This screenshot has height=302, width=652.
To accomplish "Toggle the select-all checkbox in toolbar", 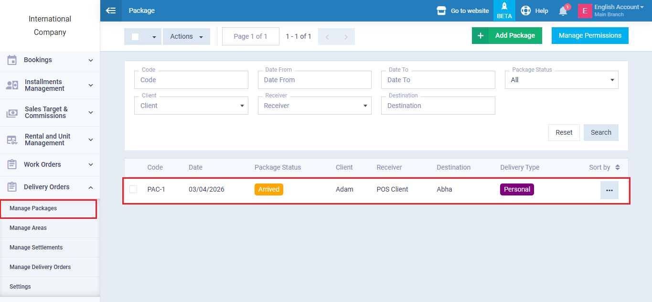I will pos(135,37).
